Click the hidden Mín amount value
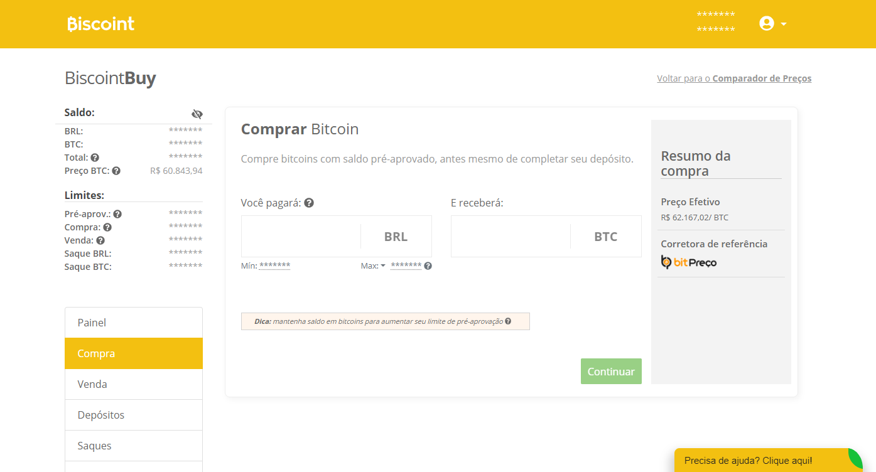 pos(274,265)
